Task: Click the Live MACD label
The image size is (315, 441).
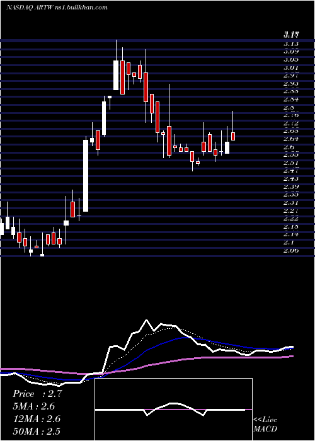Action: tap(265, 424)
